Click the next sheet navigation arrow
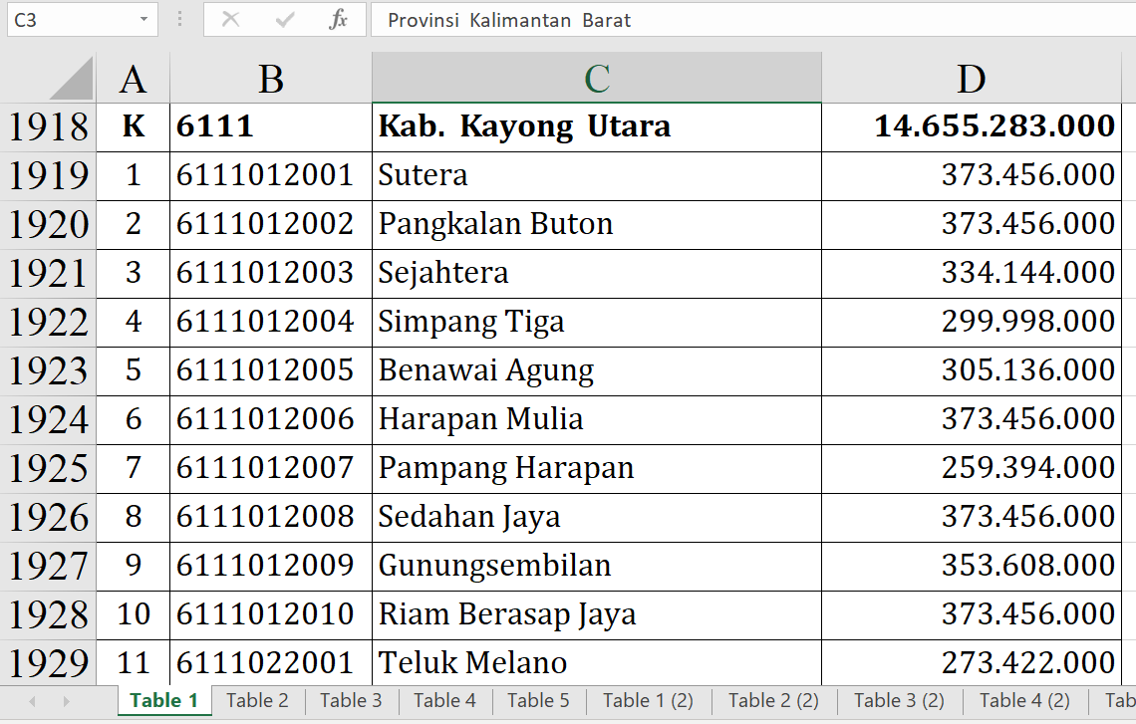This screenshot has width=1136, height=724. click(68, 701)
